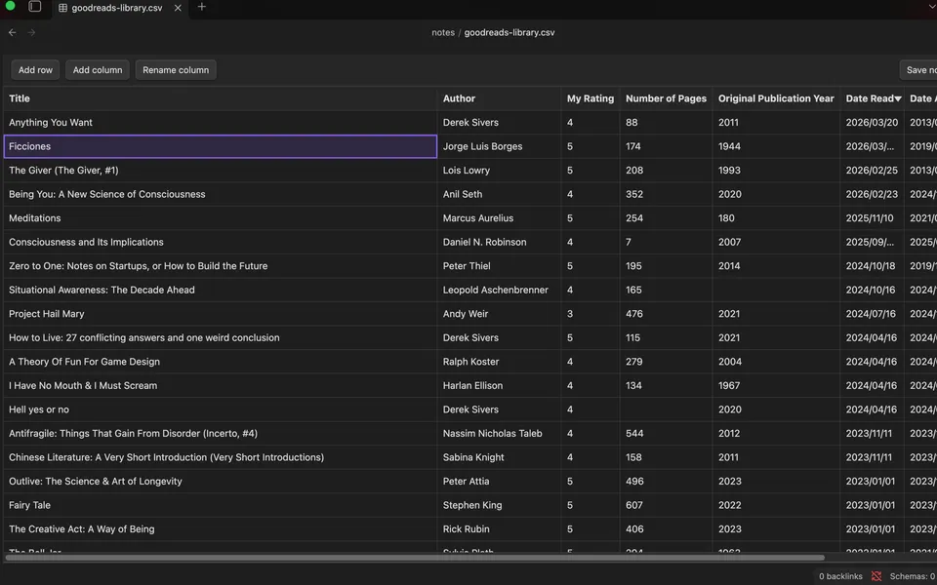Image resolution: width=937 pixels, height=585 pixels.
Task: Sort by the Author column header
Action: point(499,98)
